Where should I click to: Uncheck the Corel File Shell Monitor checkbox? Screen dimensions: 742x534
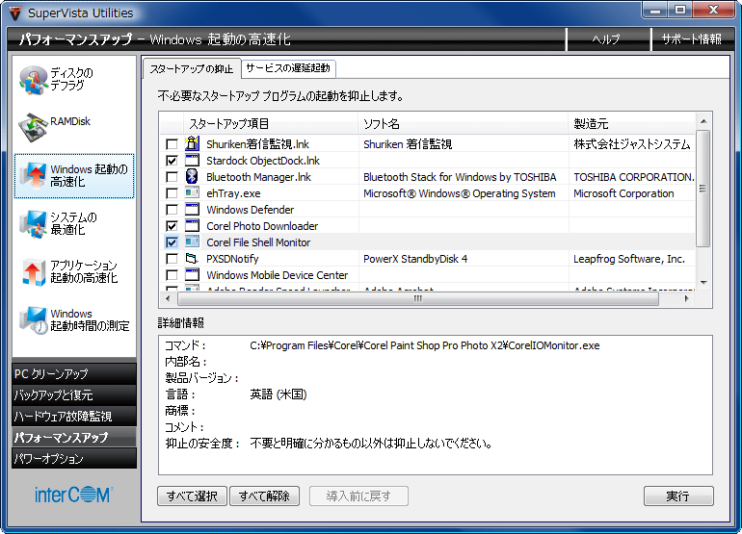pyautogui.click(x=172, y=242)
